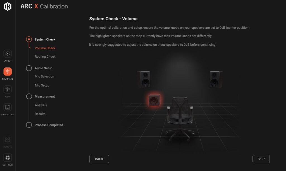Open the Layout section icon
This screenshot has width=286, height=171.
[8, 54]
